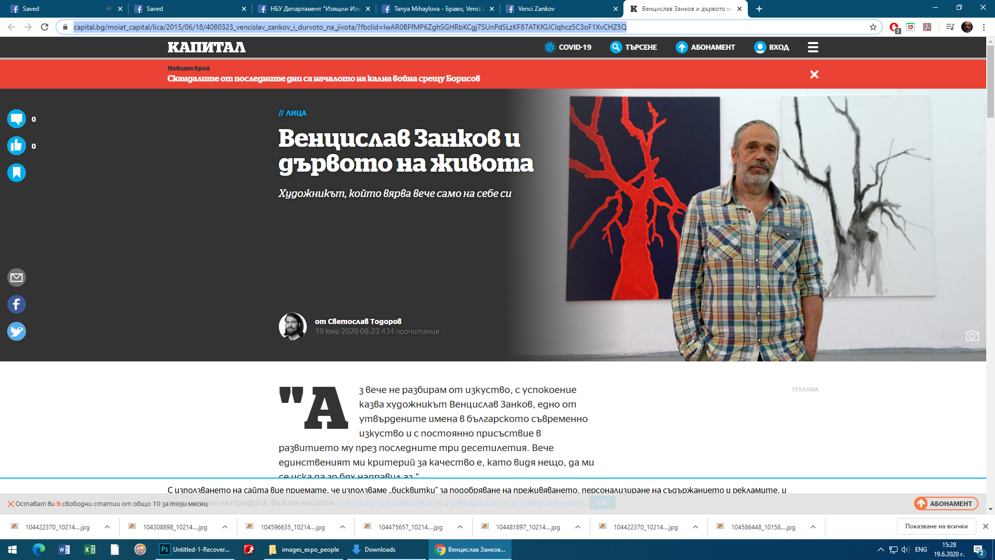Open Windows Start menu

12,550
